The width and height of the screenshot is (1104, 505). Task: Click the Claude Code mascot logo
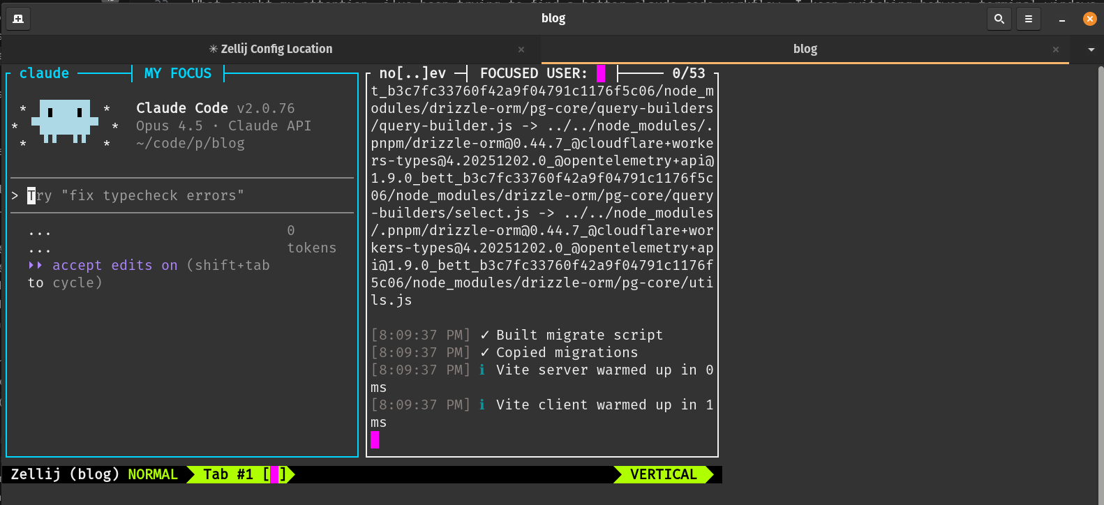65,121
